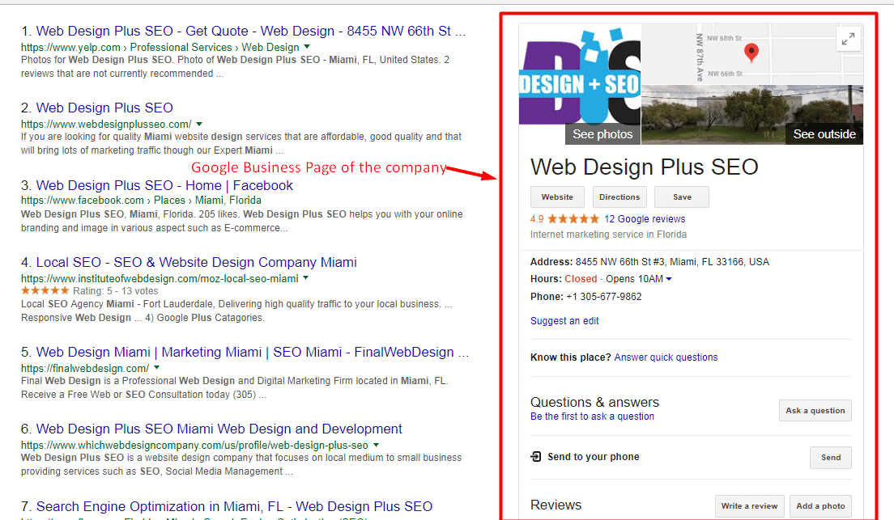Click the star rating under the instituteofwebdesign result
Viewport: 894px width, 520px height.
[45, 290]
